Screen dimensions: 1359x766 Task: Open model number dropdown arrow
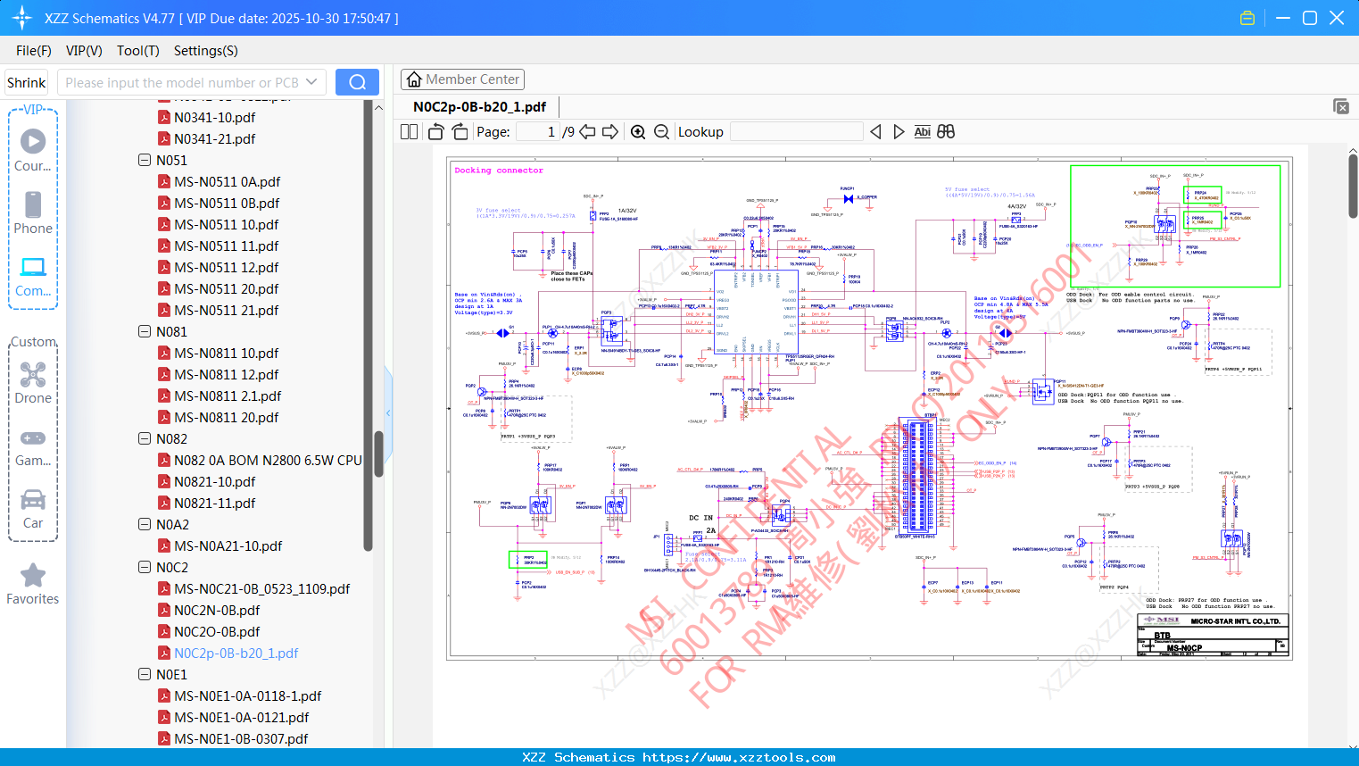(x=311, y=82)
